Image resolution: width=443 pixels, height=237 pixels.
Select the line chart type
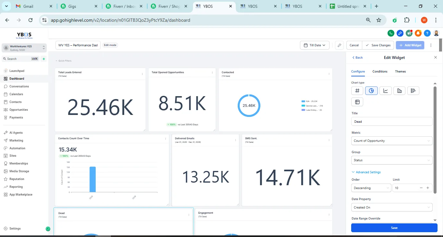coord(385,91)
